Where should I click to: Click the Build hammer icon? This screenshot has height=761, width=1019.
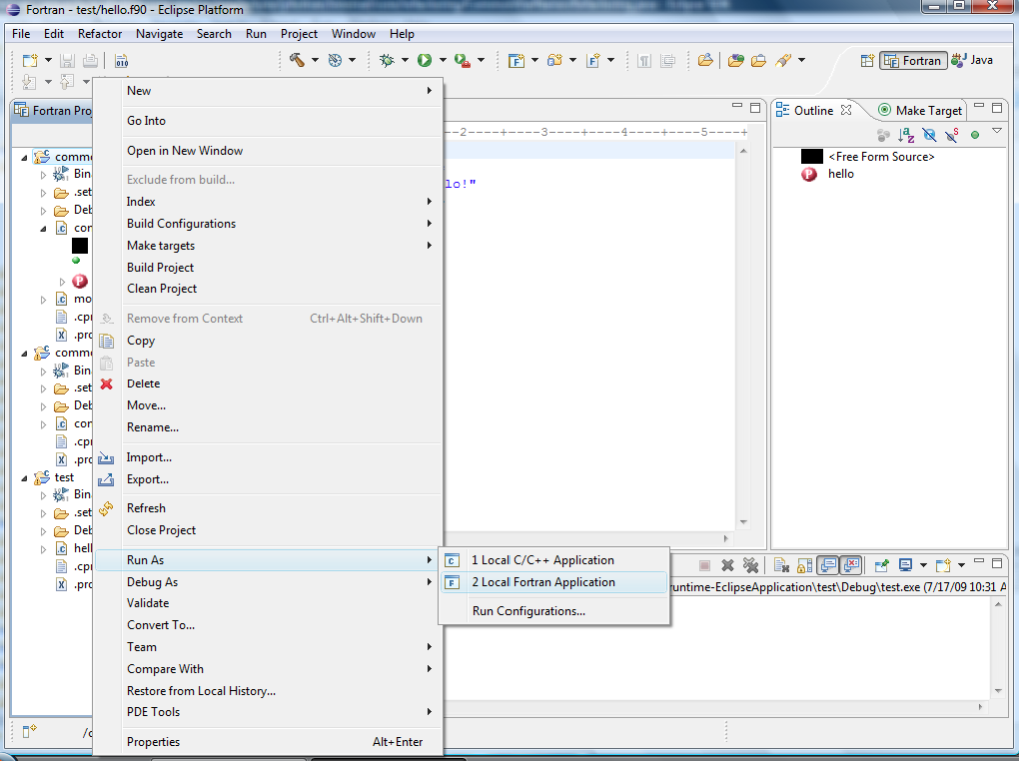tap(297, 60)
